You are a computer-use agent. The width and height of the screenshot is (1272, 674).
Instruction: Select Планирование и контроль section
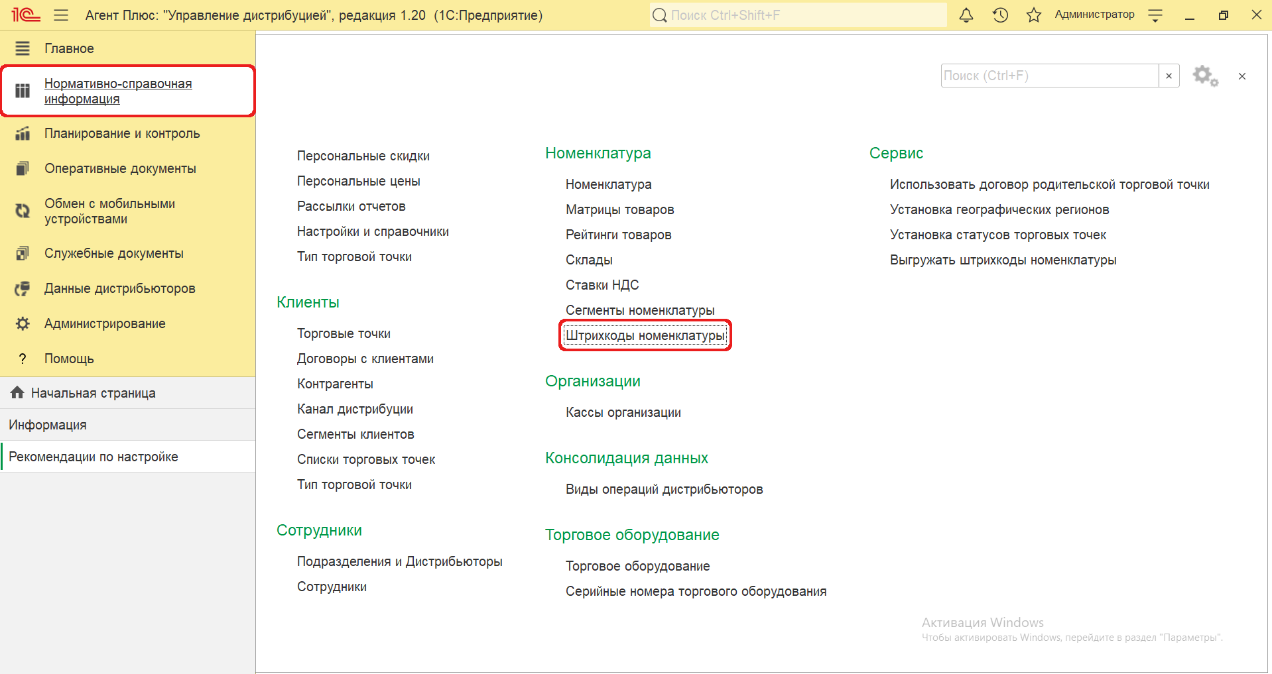[121, 133]
